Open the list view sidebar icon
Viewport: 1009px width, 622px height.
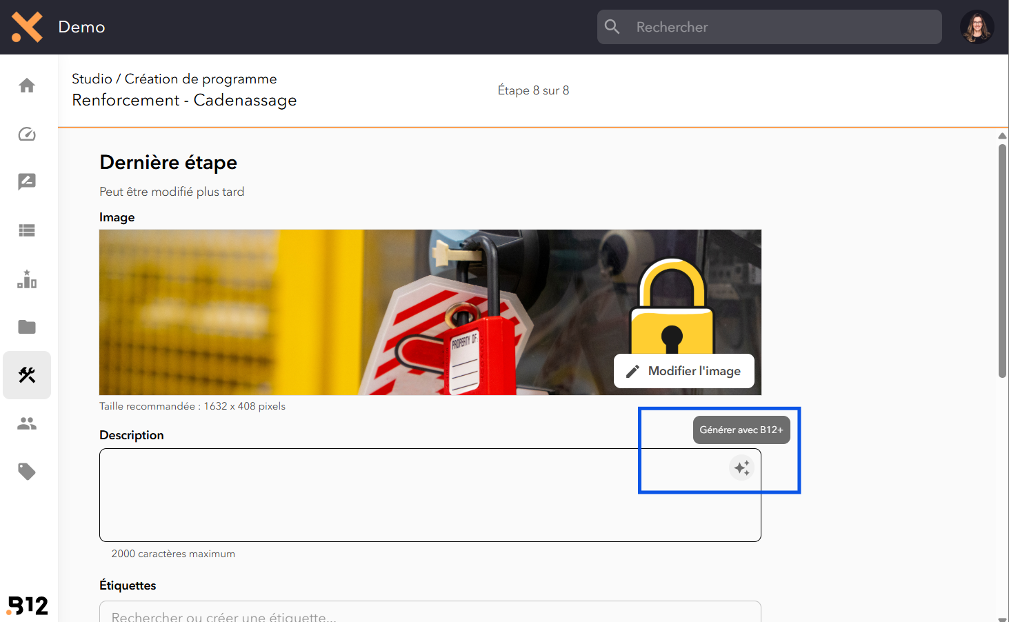tap(27, 230)
